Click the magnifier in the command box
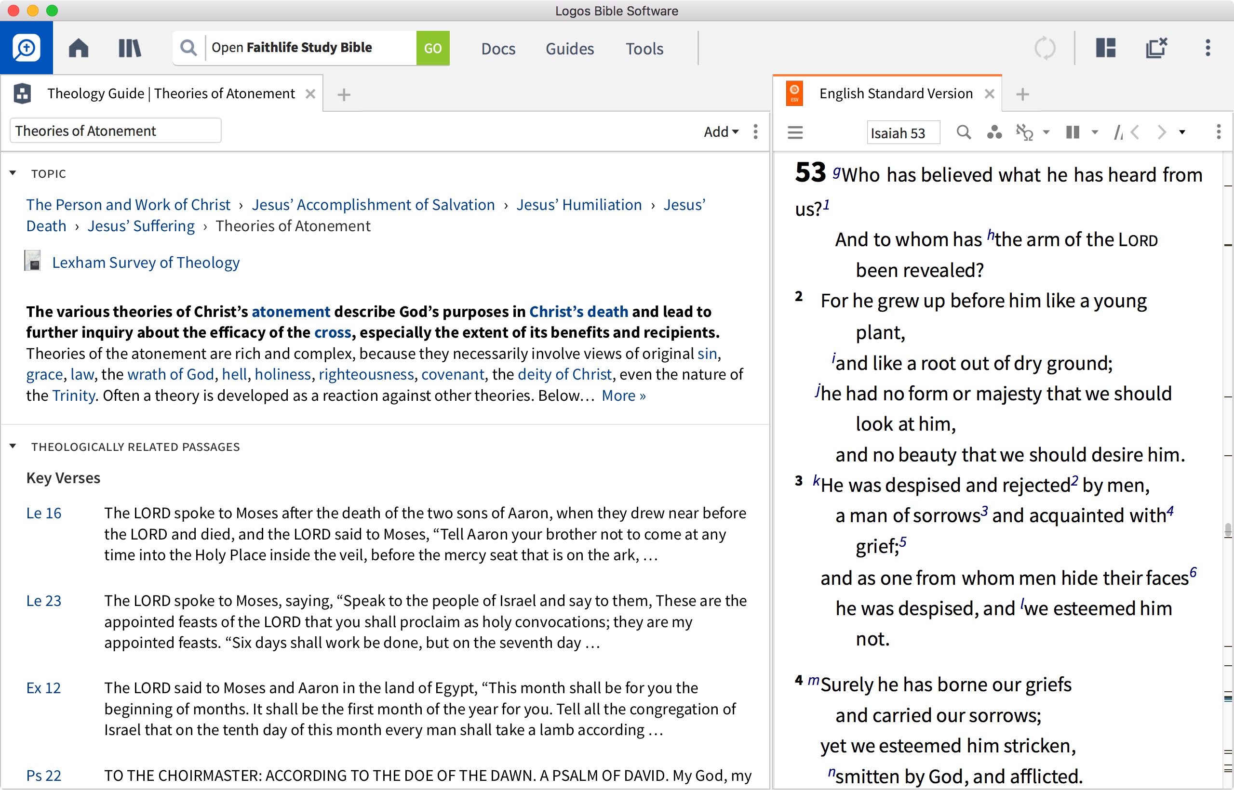 [188, 48]
